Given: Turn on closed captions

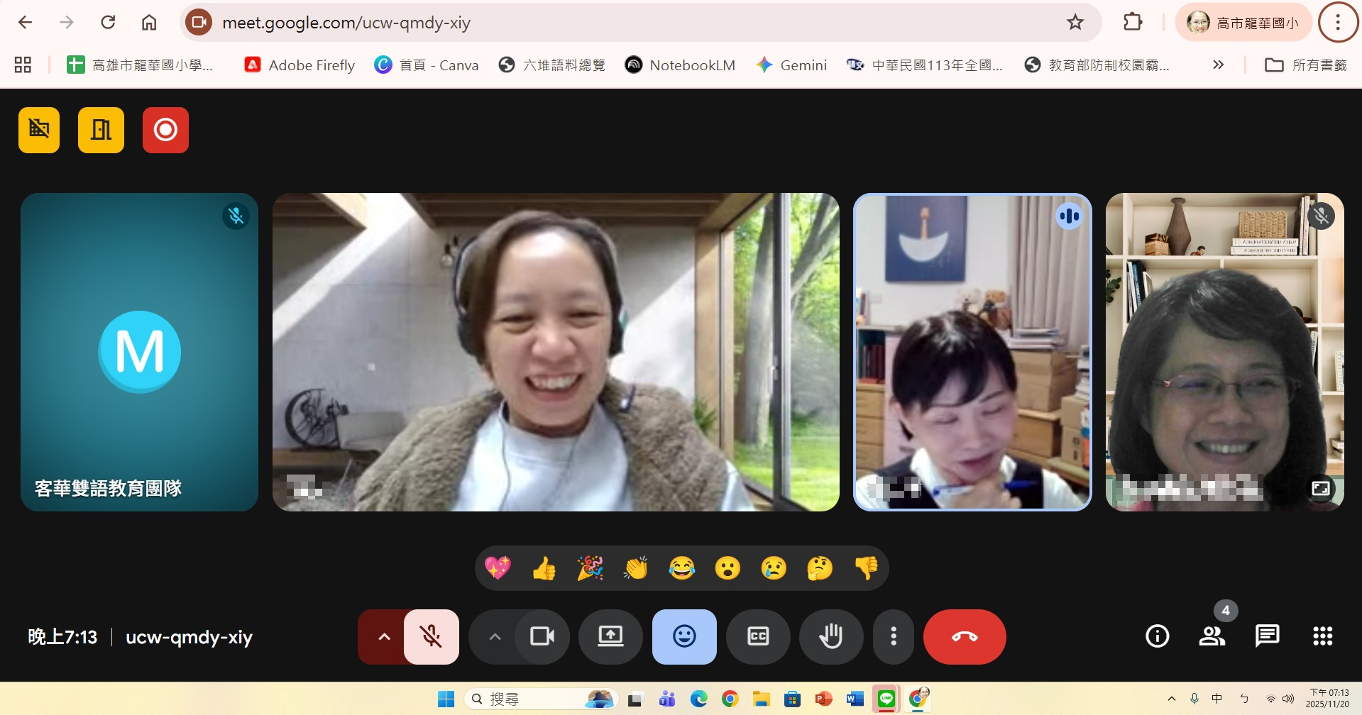Looking at the screenshot, I should [758, 636].
